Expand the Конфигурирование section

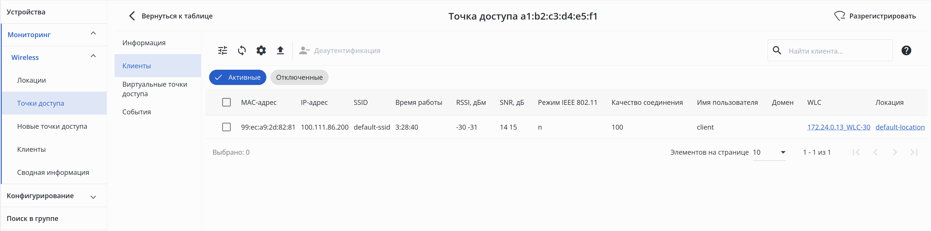click(93, 197)
